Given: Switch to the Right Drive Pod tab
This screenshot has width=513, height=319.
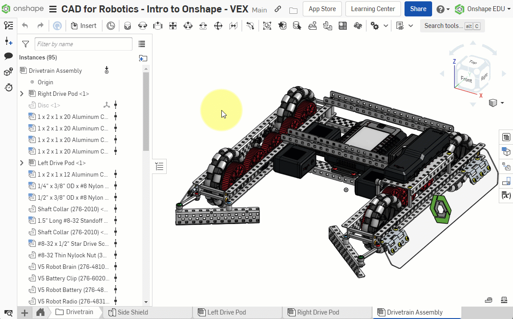Looking at the screenshot, I should (317, 312).
